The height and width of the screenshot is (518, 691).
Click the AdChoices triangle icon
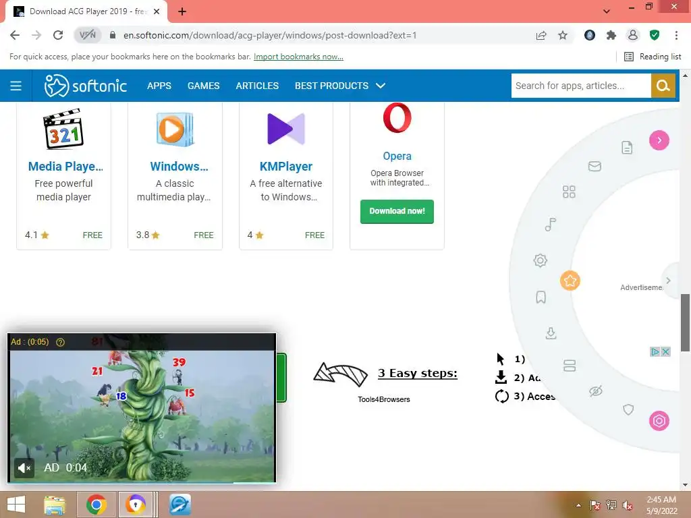(655, 351)
